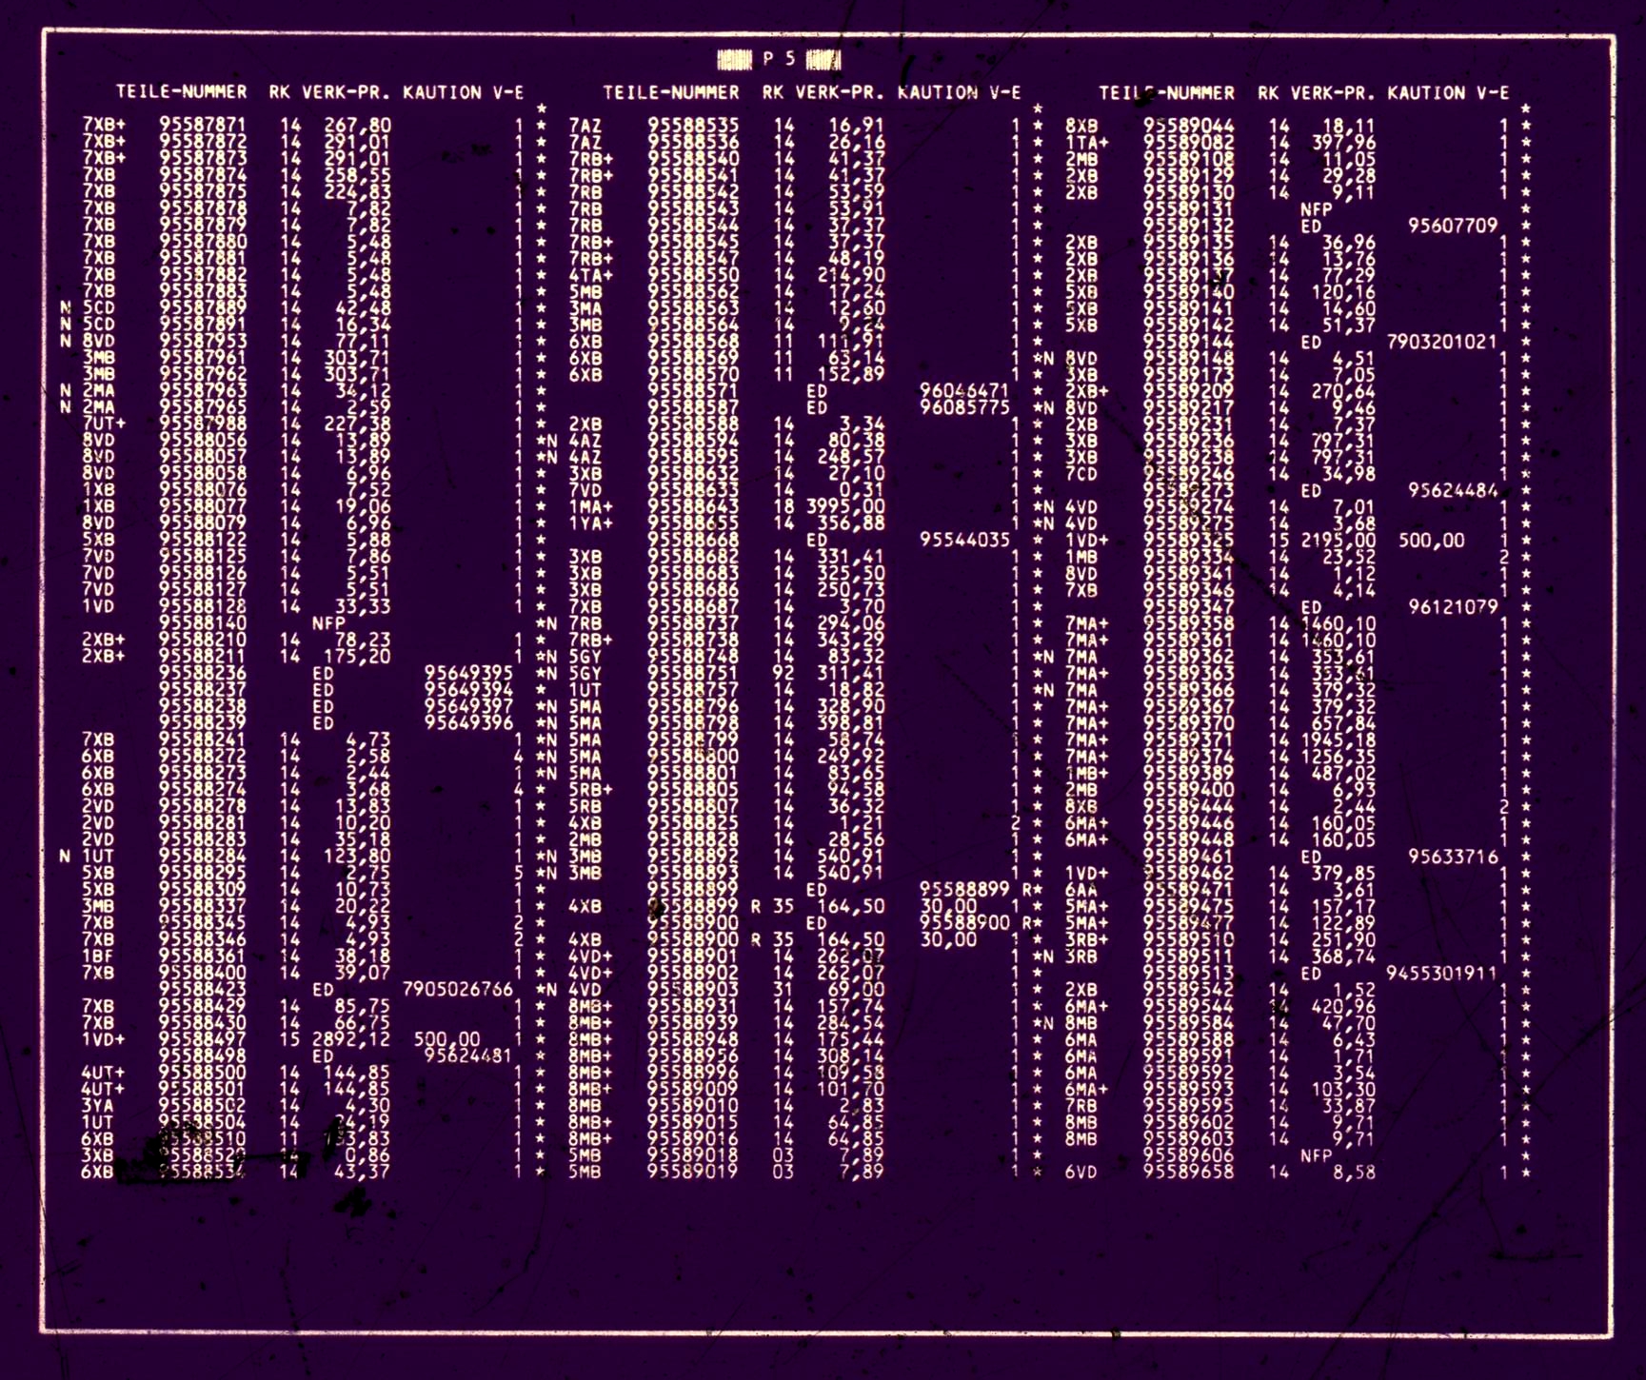The image size is (1646, 1380).
Task: Click part number 95589009
Action: click(694, 1089)
